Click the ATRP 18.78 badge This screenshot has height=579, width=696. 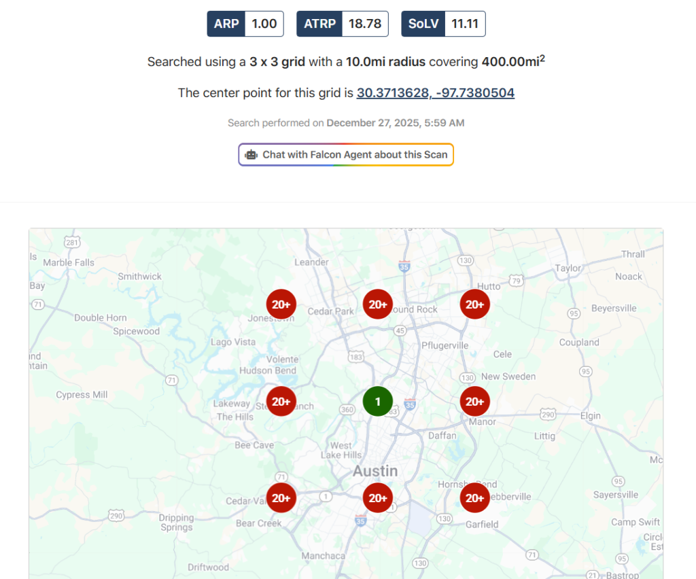(x=342, y=24)
